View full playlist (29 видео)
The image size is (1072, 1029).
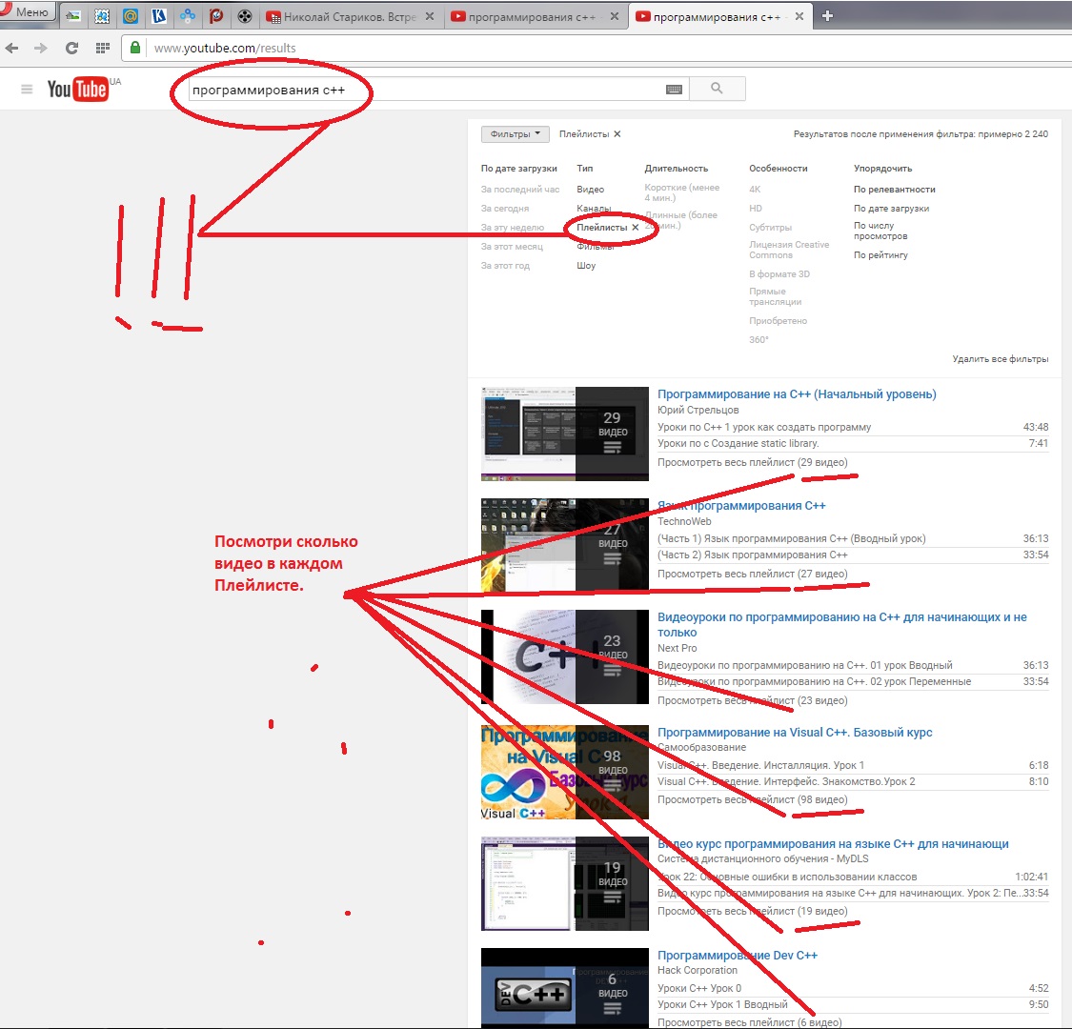tap(752, 463)
